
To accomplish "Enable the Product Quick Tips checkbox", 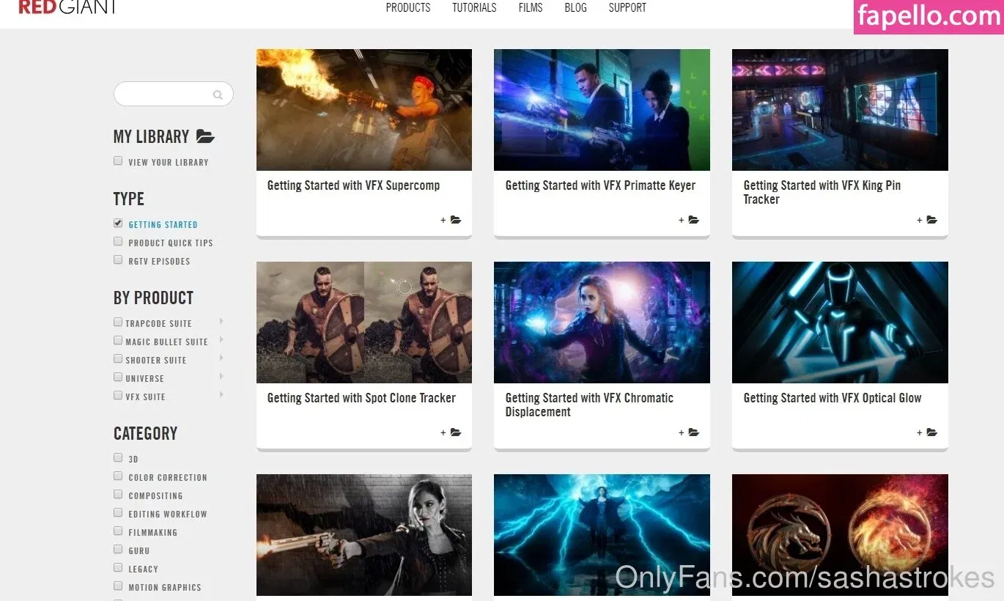I will point(118,242).
